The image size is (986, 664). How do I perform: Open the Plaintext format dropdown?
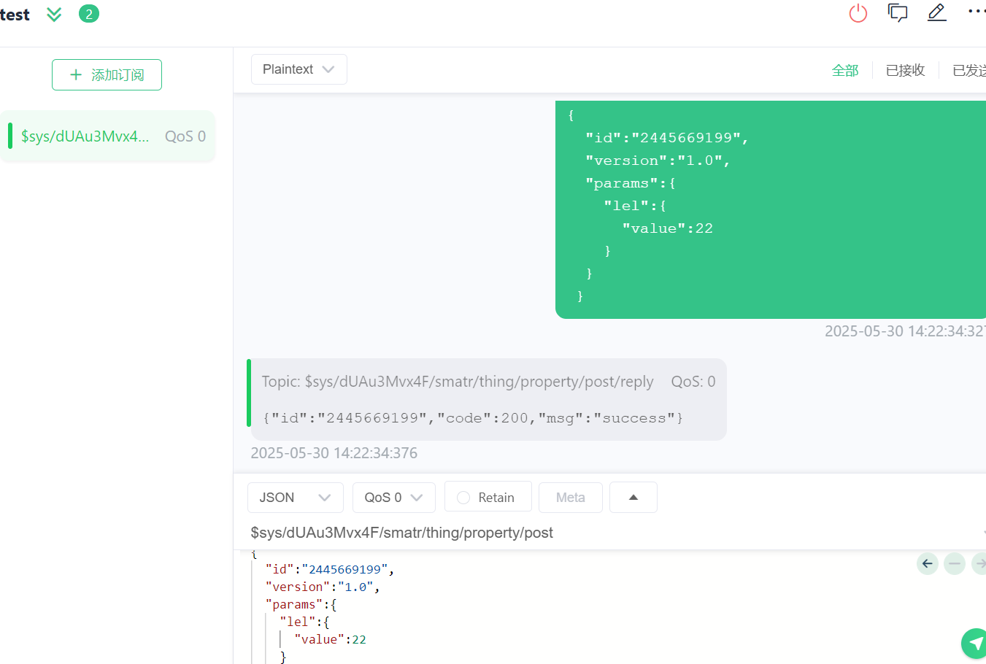[x=299, y=69]
